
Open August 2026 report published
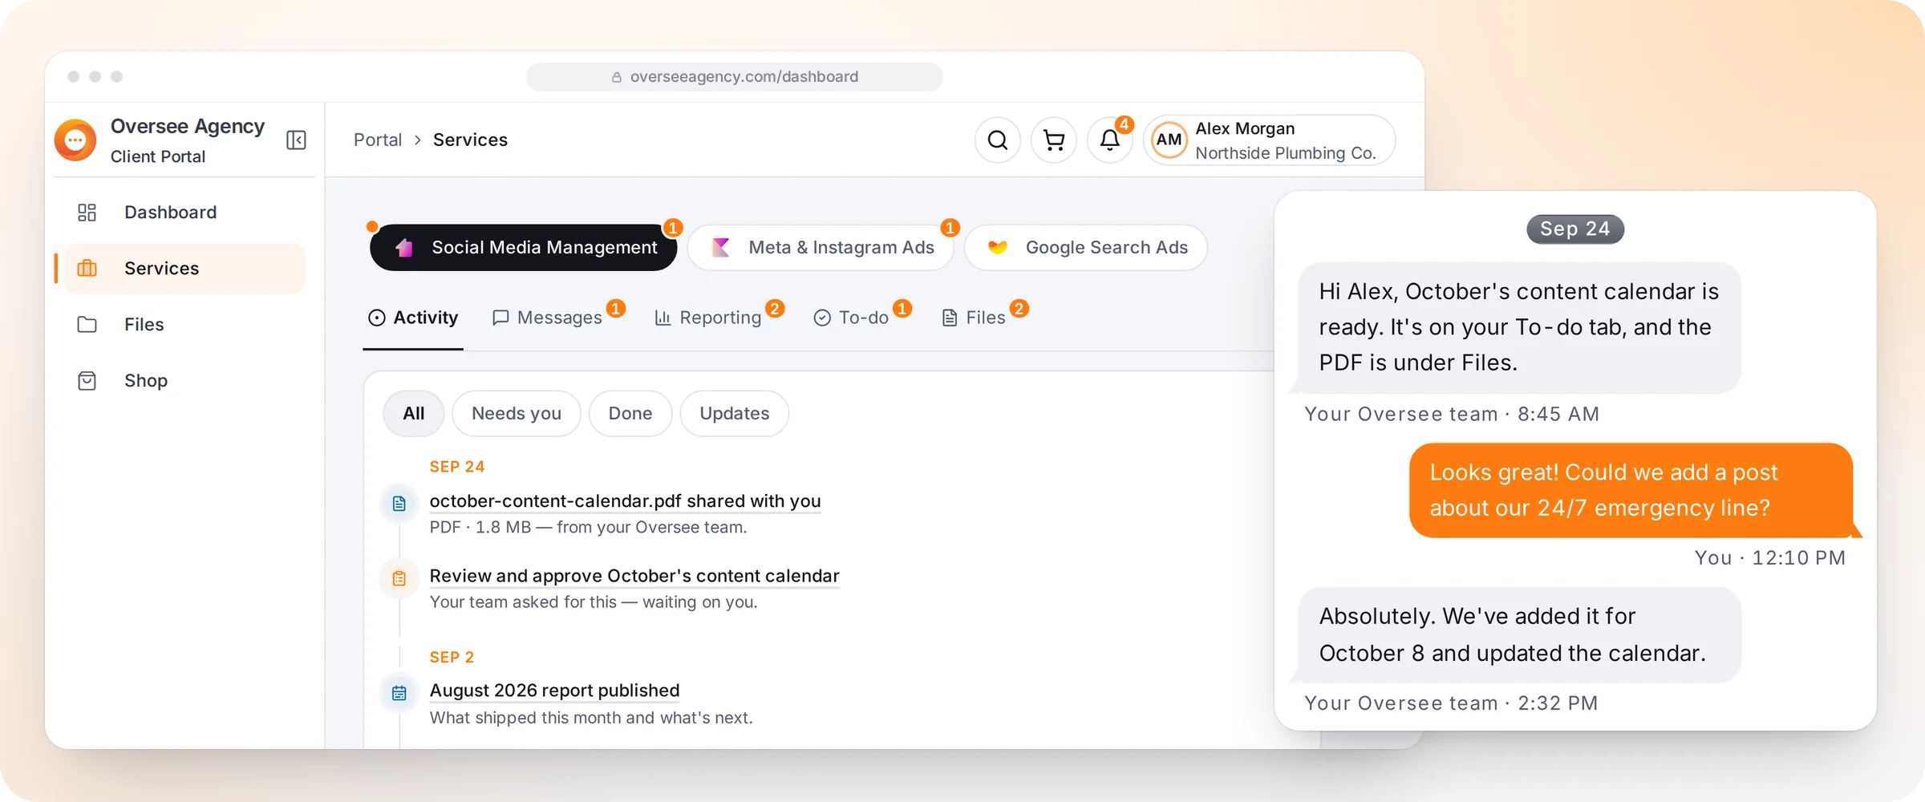[x=554, y=691]
